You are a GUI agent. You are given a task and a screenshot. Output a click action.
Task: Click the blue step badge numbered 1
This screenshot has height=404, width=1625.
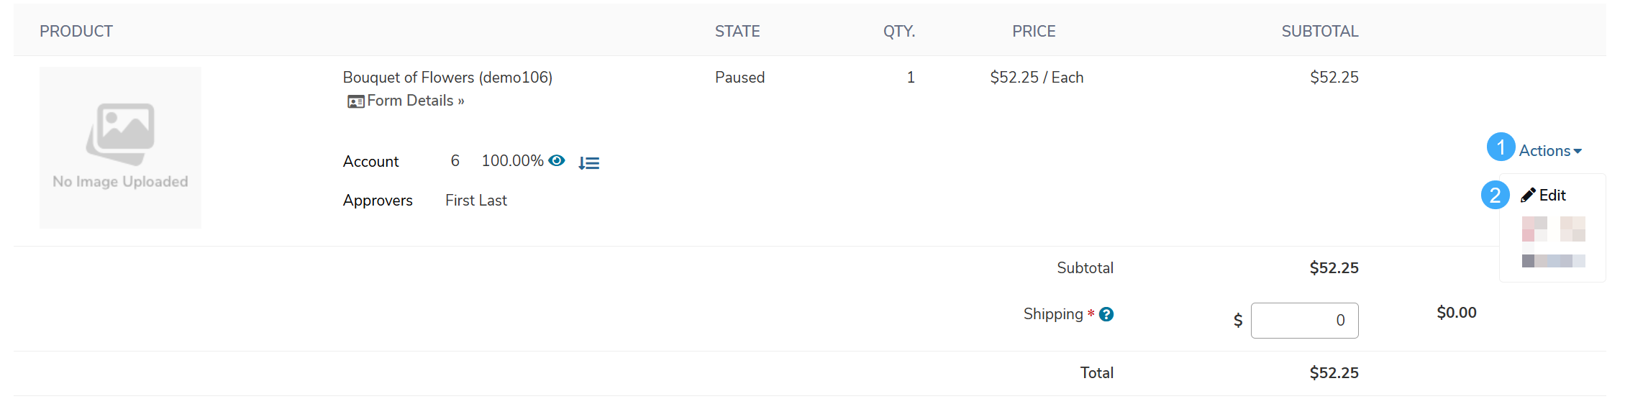1501,147
